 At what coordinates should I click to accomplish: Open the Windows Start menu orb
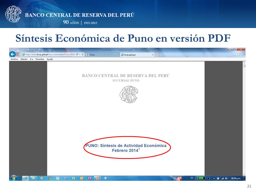click(14, 178)
